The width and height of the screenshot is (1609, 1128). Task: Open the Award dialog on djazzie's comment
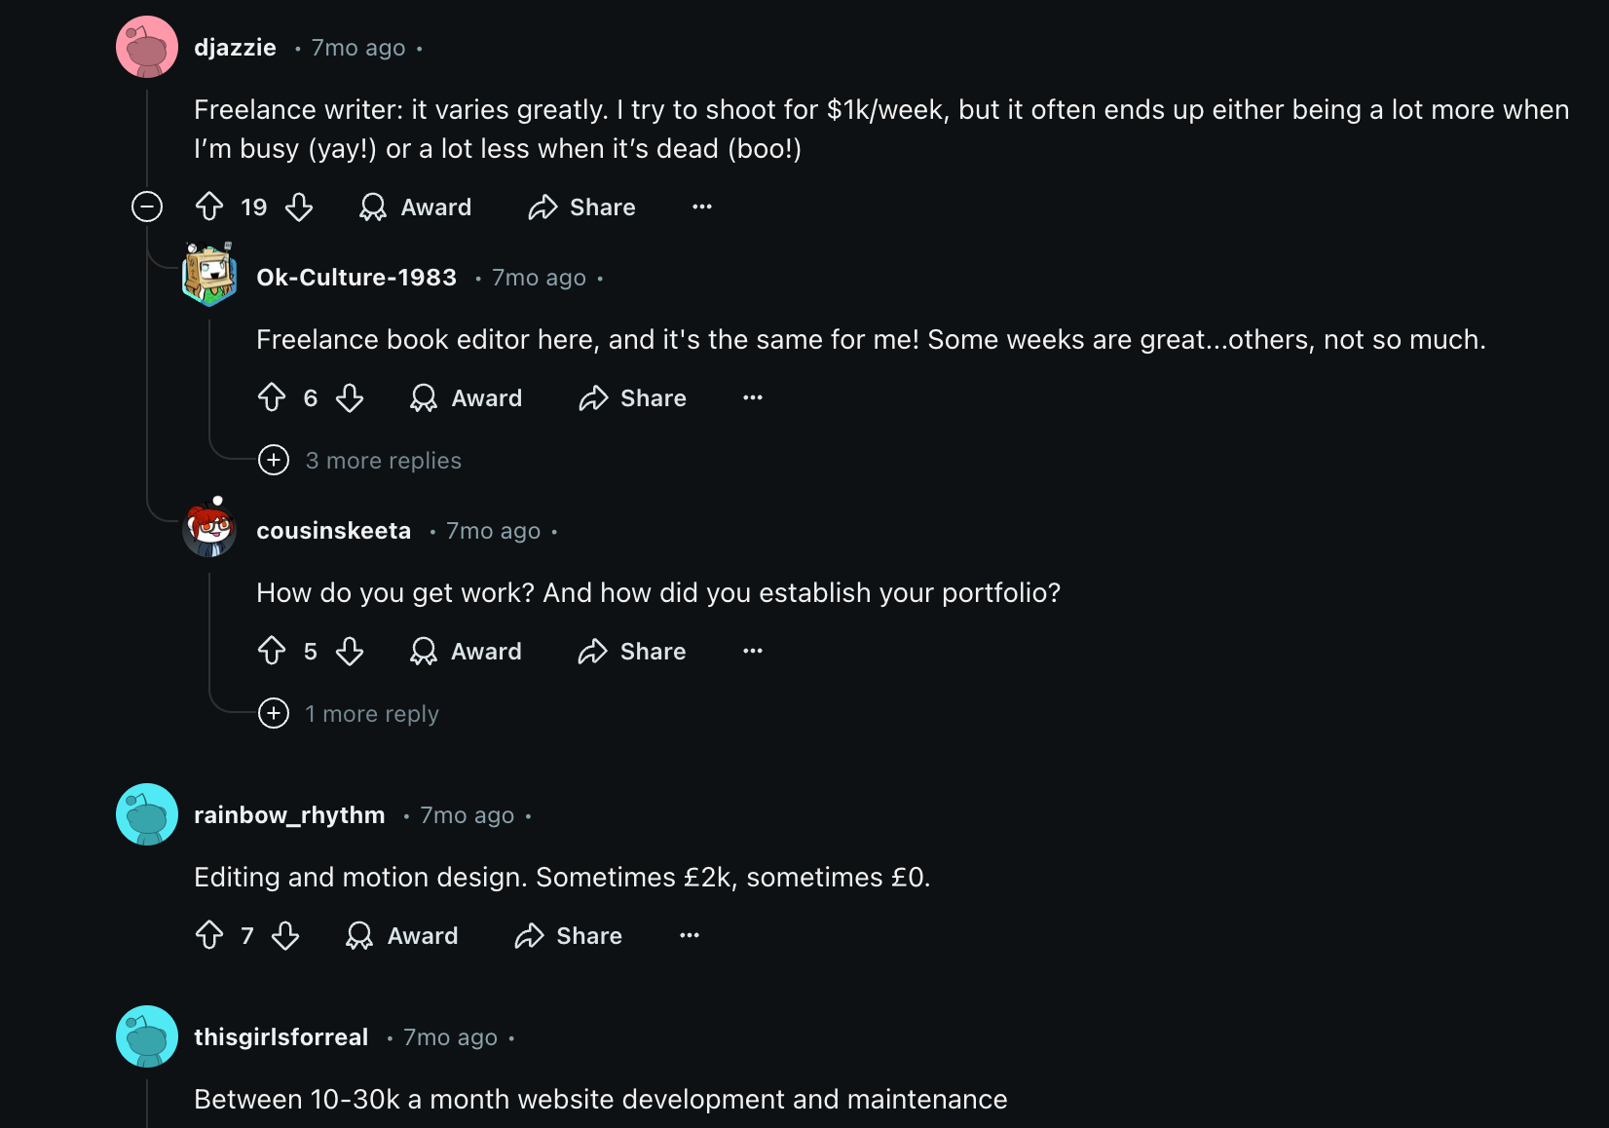click(415, 207)
